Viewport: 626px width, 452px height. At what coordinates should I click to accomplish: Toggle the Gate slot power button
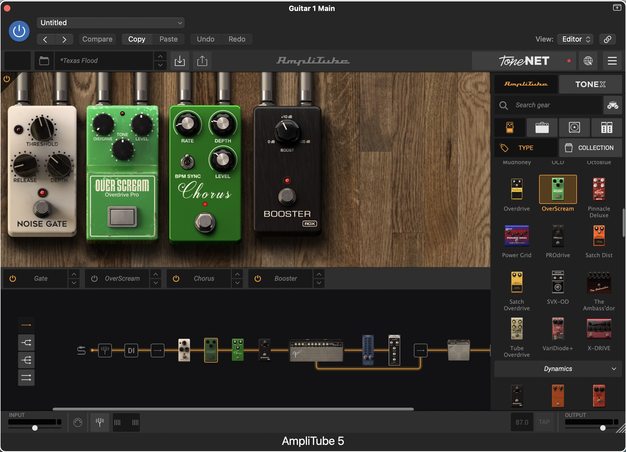point(13,279)
